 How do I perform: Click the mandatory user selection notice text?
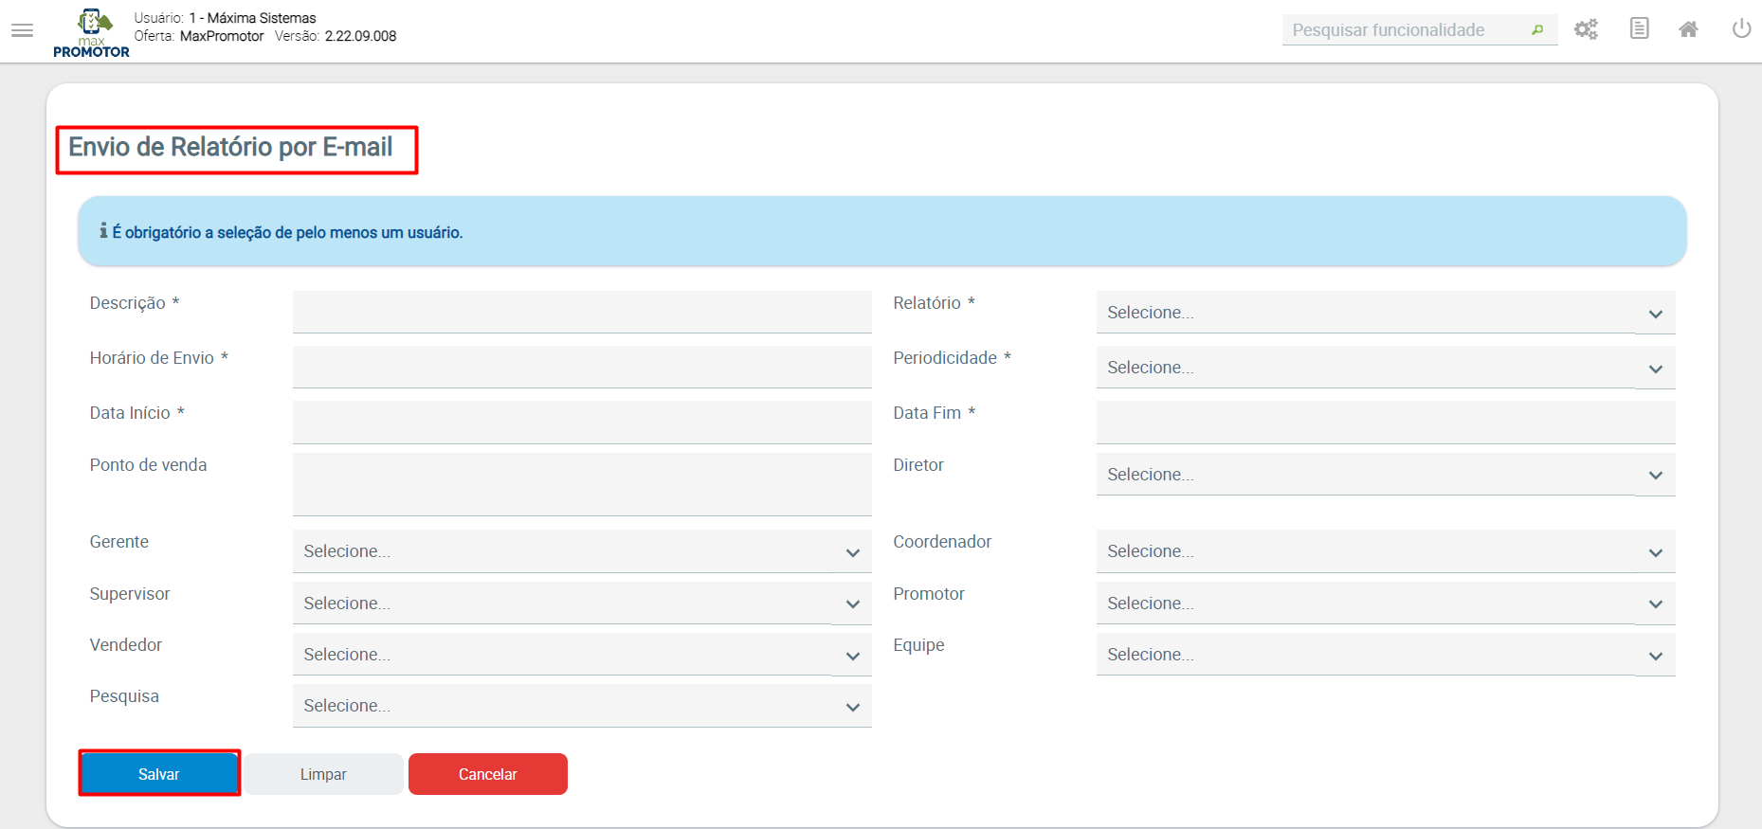pyautogui.click(x=287, y=232)
